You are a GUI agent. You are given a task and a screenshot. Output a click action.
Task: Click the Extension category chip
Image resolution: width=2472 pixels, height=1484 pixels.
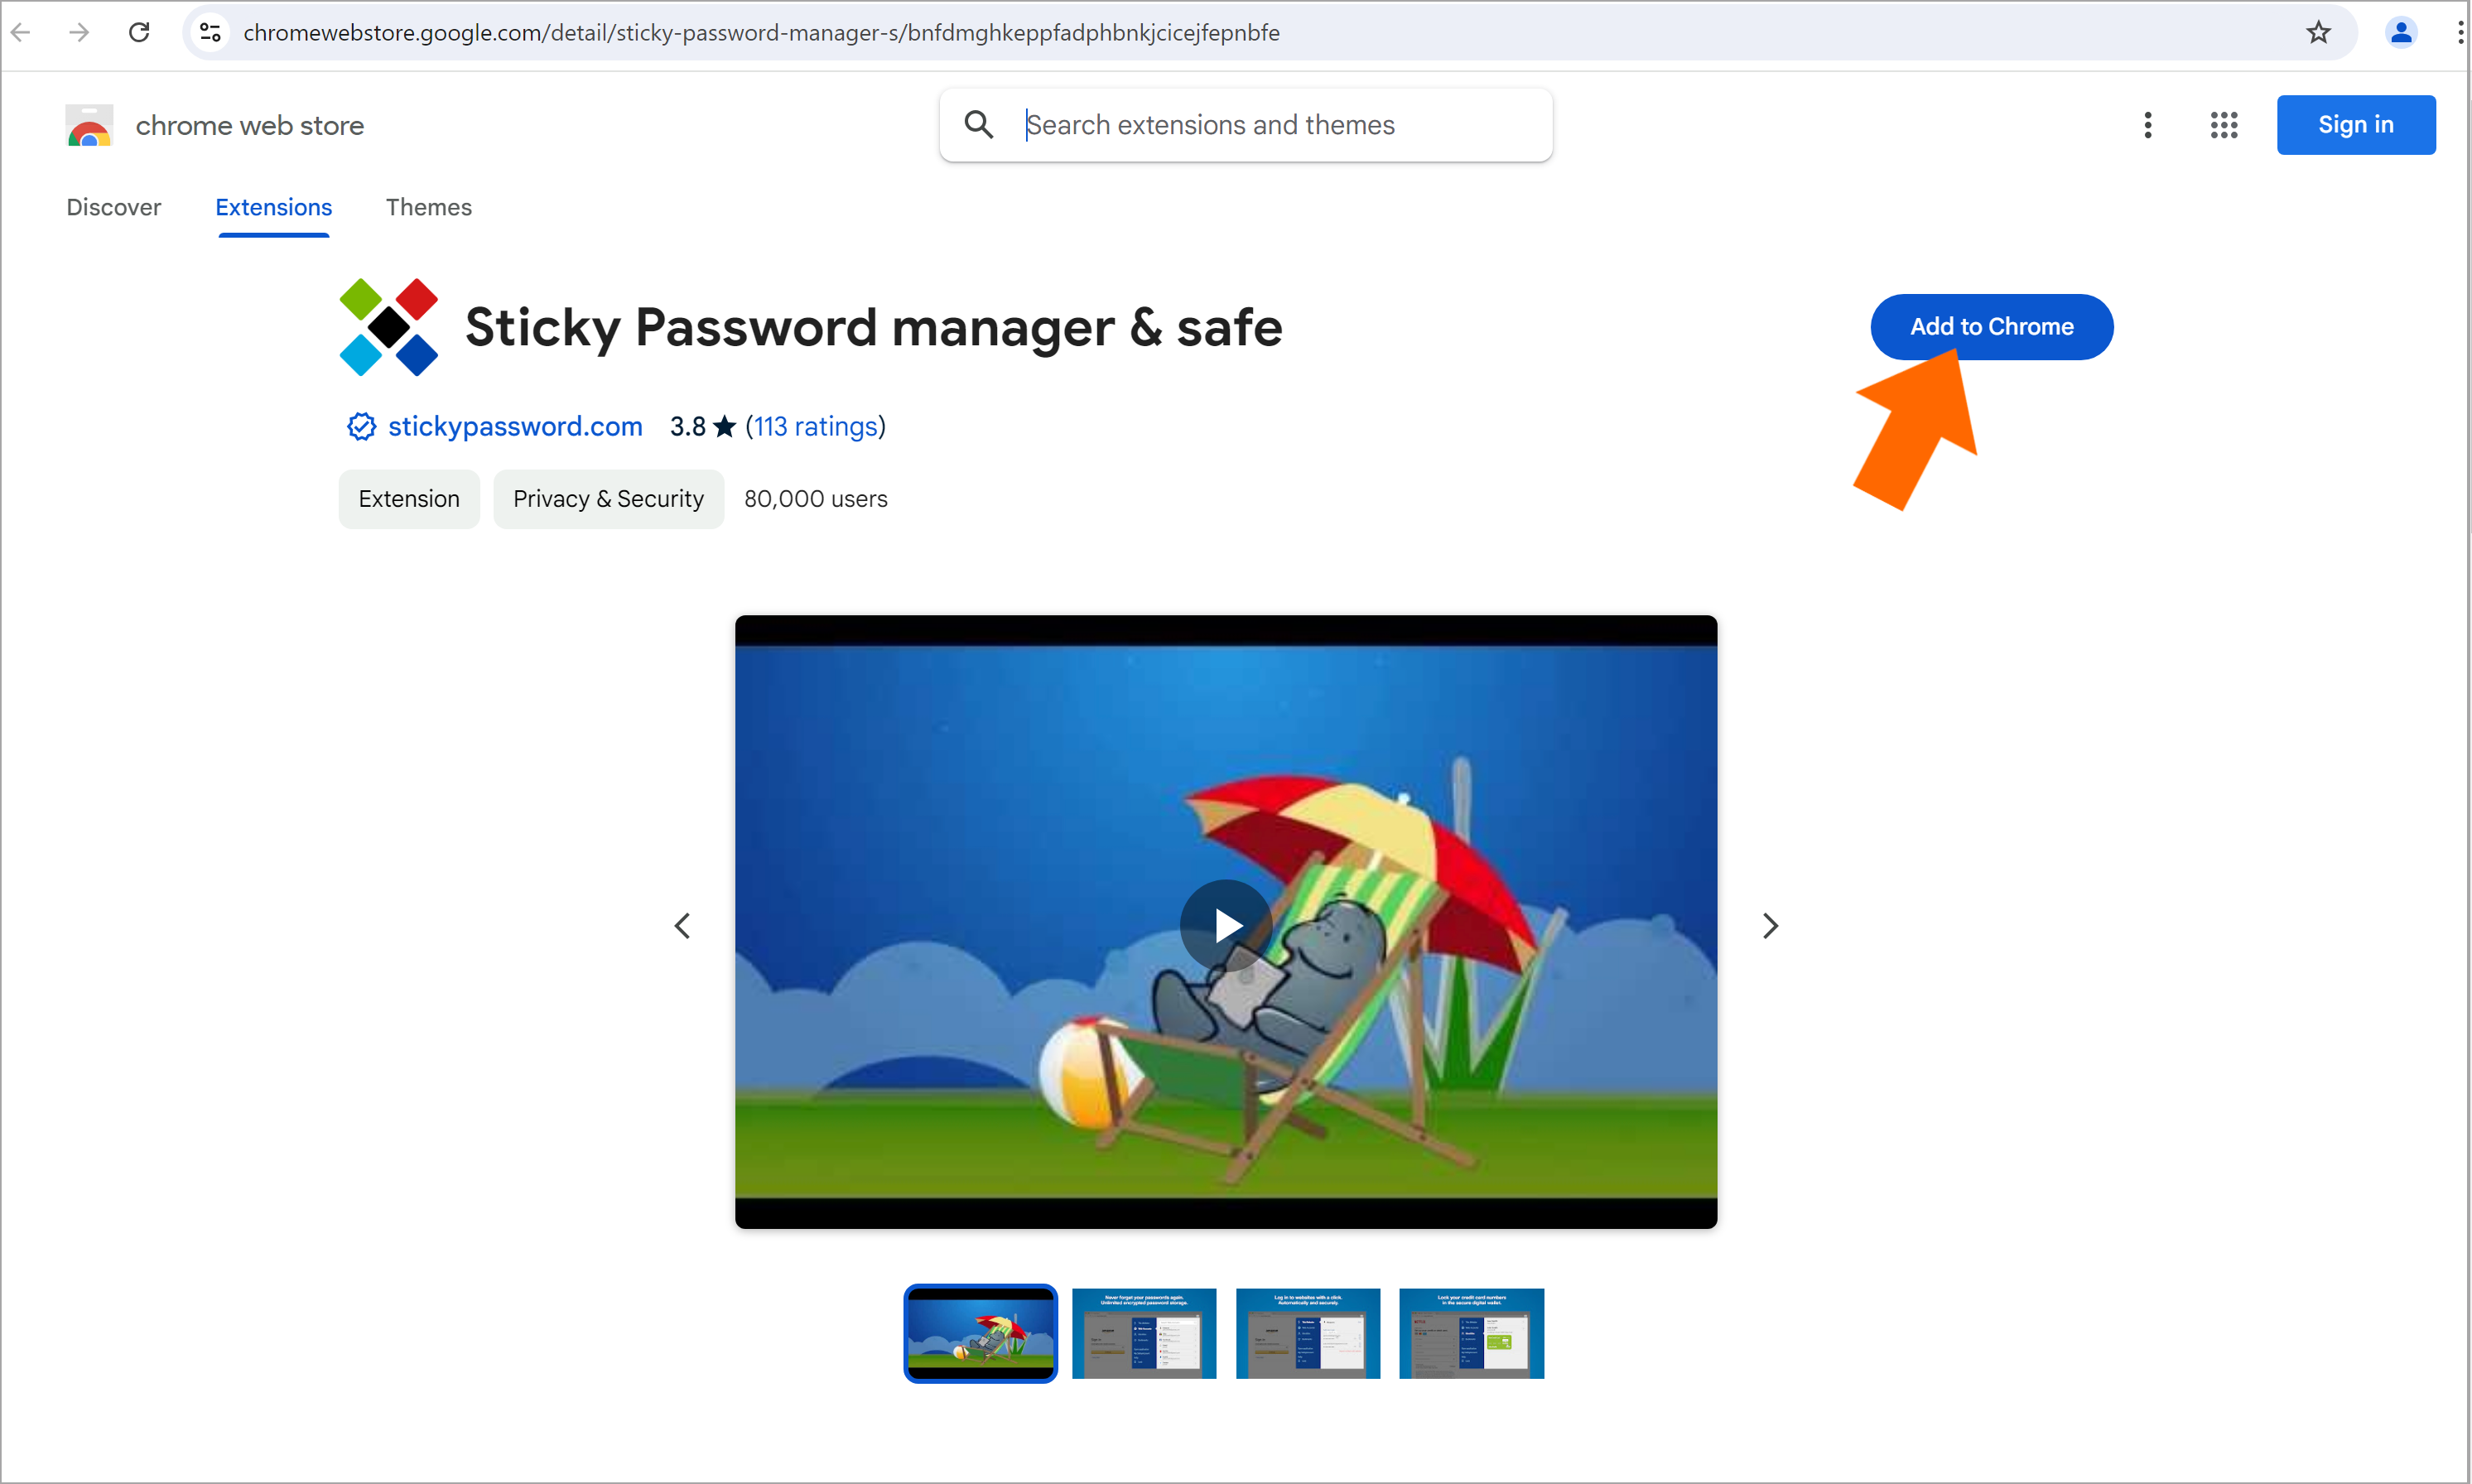click(409, 499)
